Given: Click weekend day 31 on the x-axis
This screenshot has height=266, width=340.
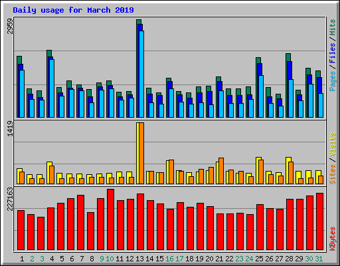Looking at the screenshot, I should click(319, 259).
